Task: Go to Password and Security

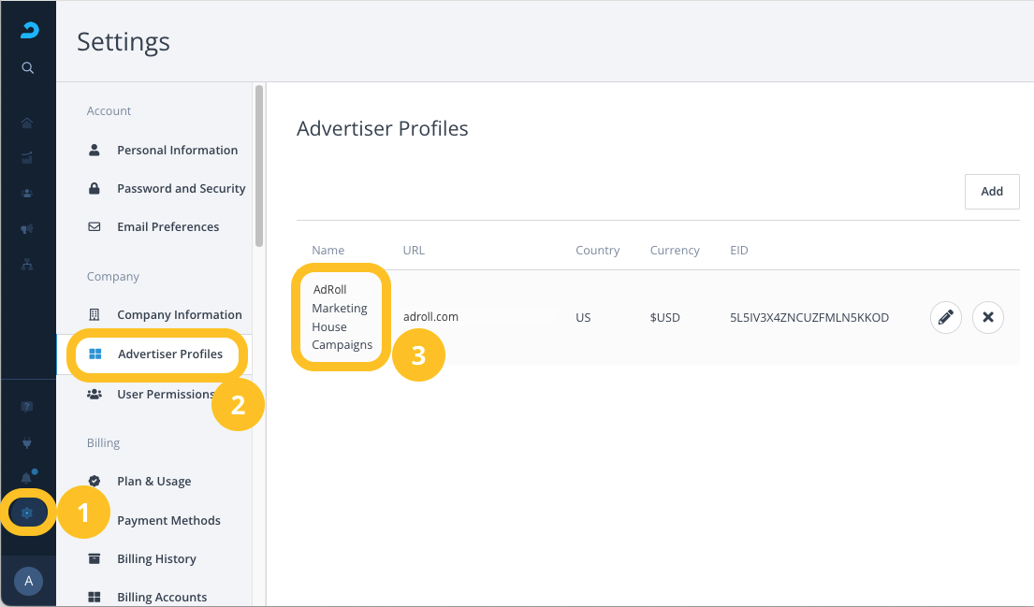Action: click(x=181, y=188)
